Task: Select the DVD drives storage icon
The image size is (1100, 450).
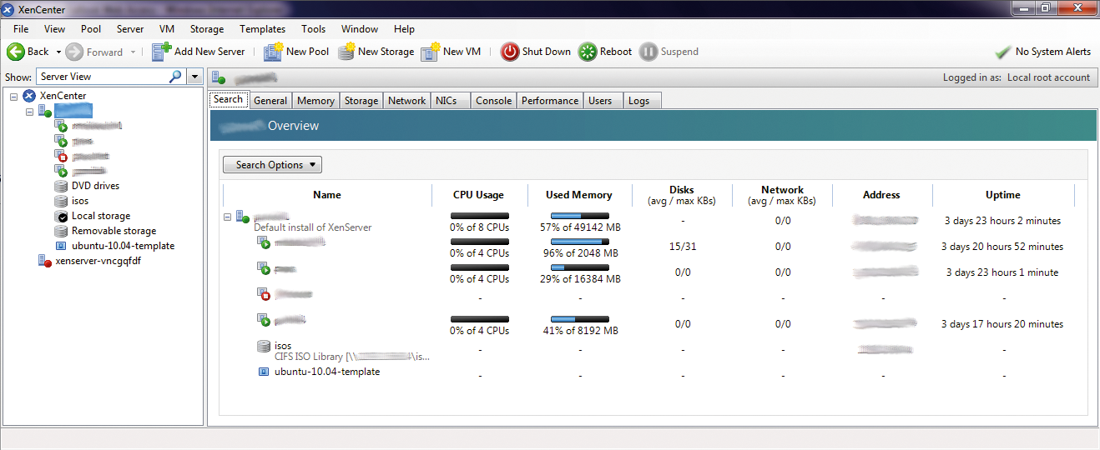Action: 61,186
